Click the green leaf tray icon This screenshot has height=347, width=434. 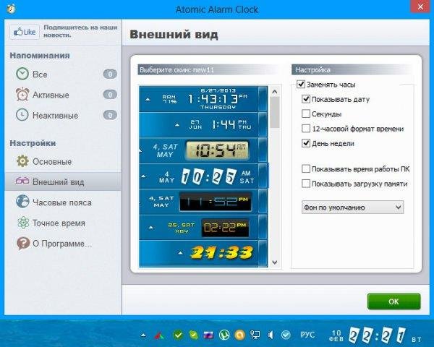(x=193, y=335)
